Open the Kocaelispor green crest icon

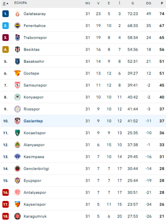[x=17, y=133]
